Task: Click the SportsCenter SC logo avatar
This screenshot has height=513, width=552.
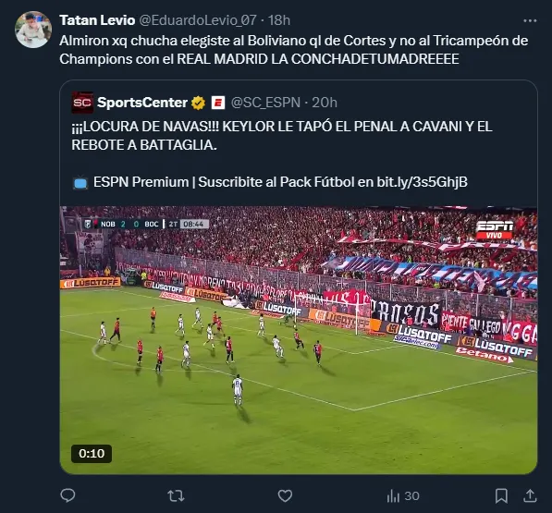Action: coord(82,103)
